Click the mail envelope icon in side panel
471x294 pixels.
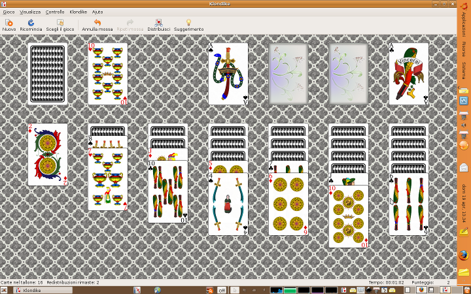click(x=464, y=167)
